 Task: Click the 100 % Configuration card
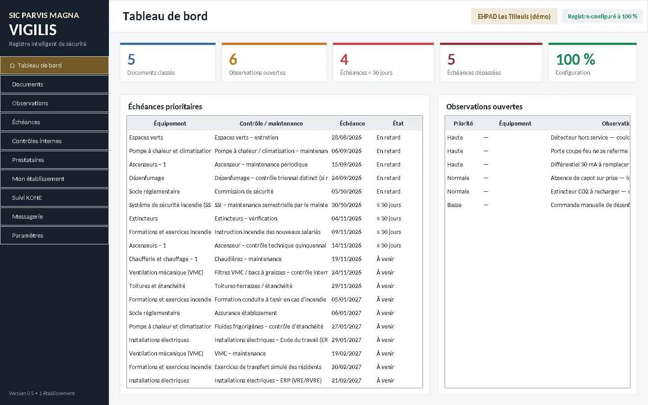[x=593, y=63]
